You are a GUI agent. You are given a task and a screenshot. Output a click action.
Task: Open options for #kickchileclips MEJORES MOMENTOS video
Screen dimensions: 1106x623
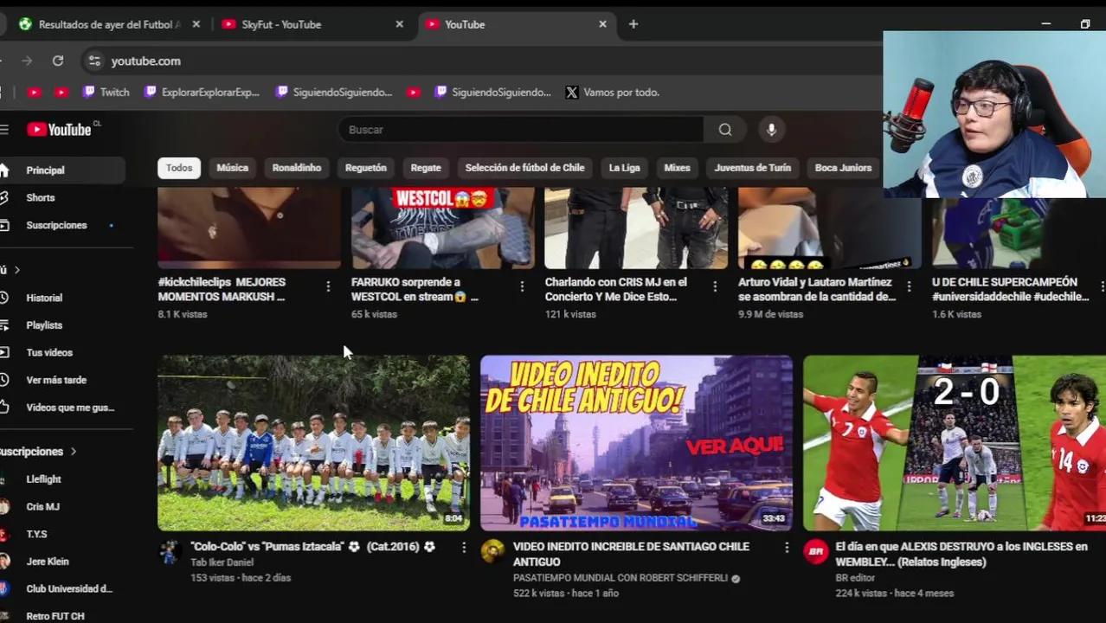pos(328,286)
